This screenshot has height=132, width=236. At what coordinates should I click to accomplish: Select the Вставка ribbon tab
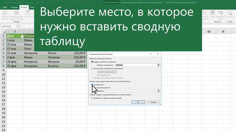click(x=24, y=7)
